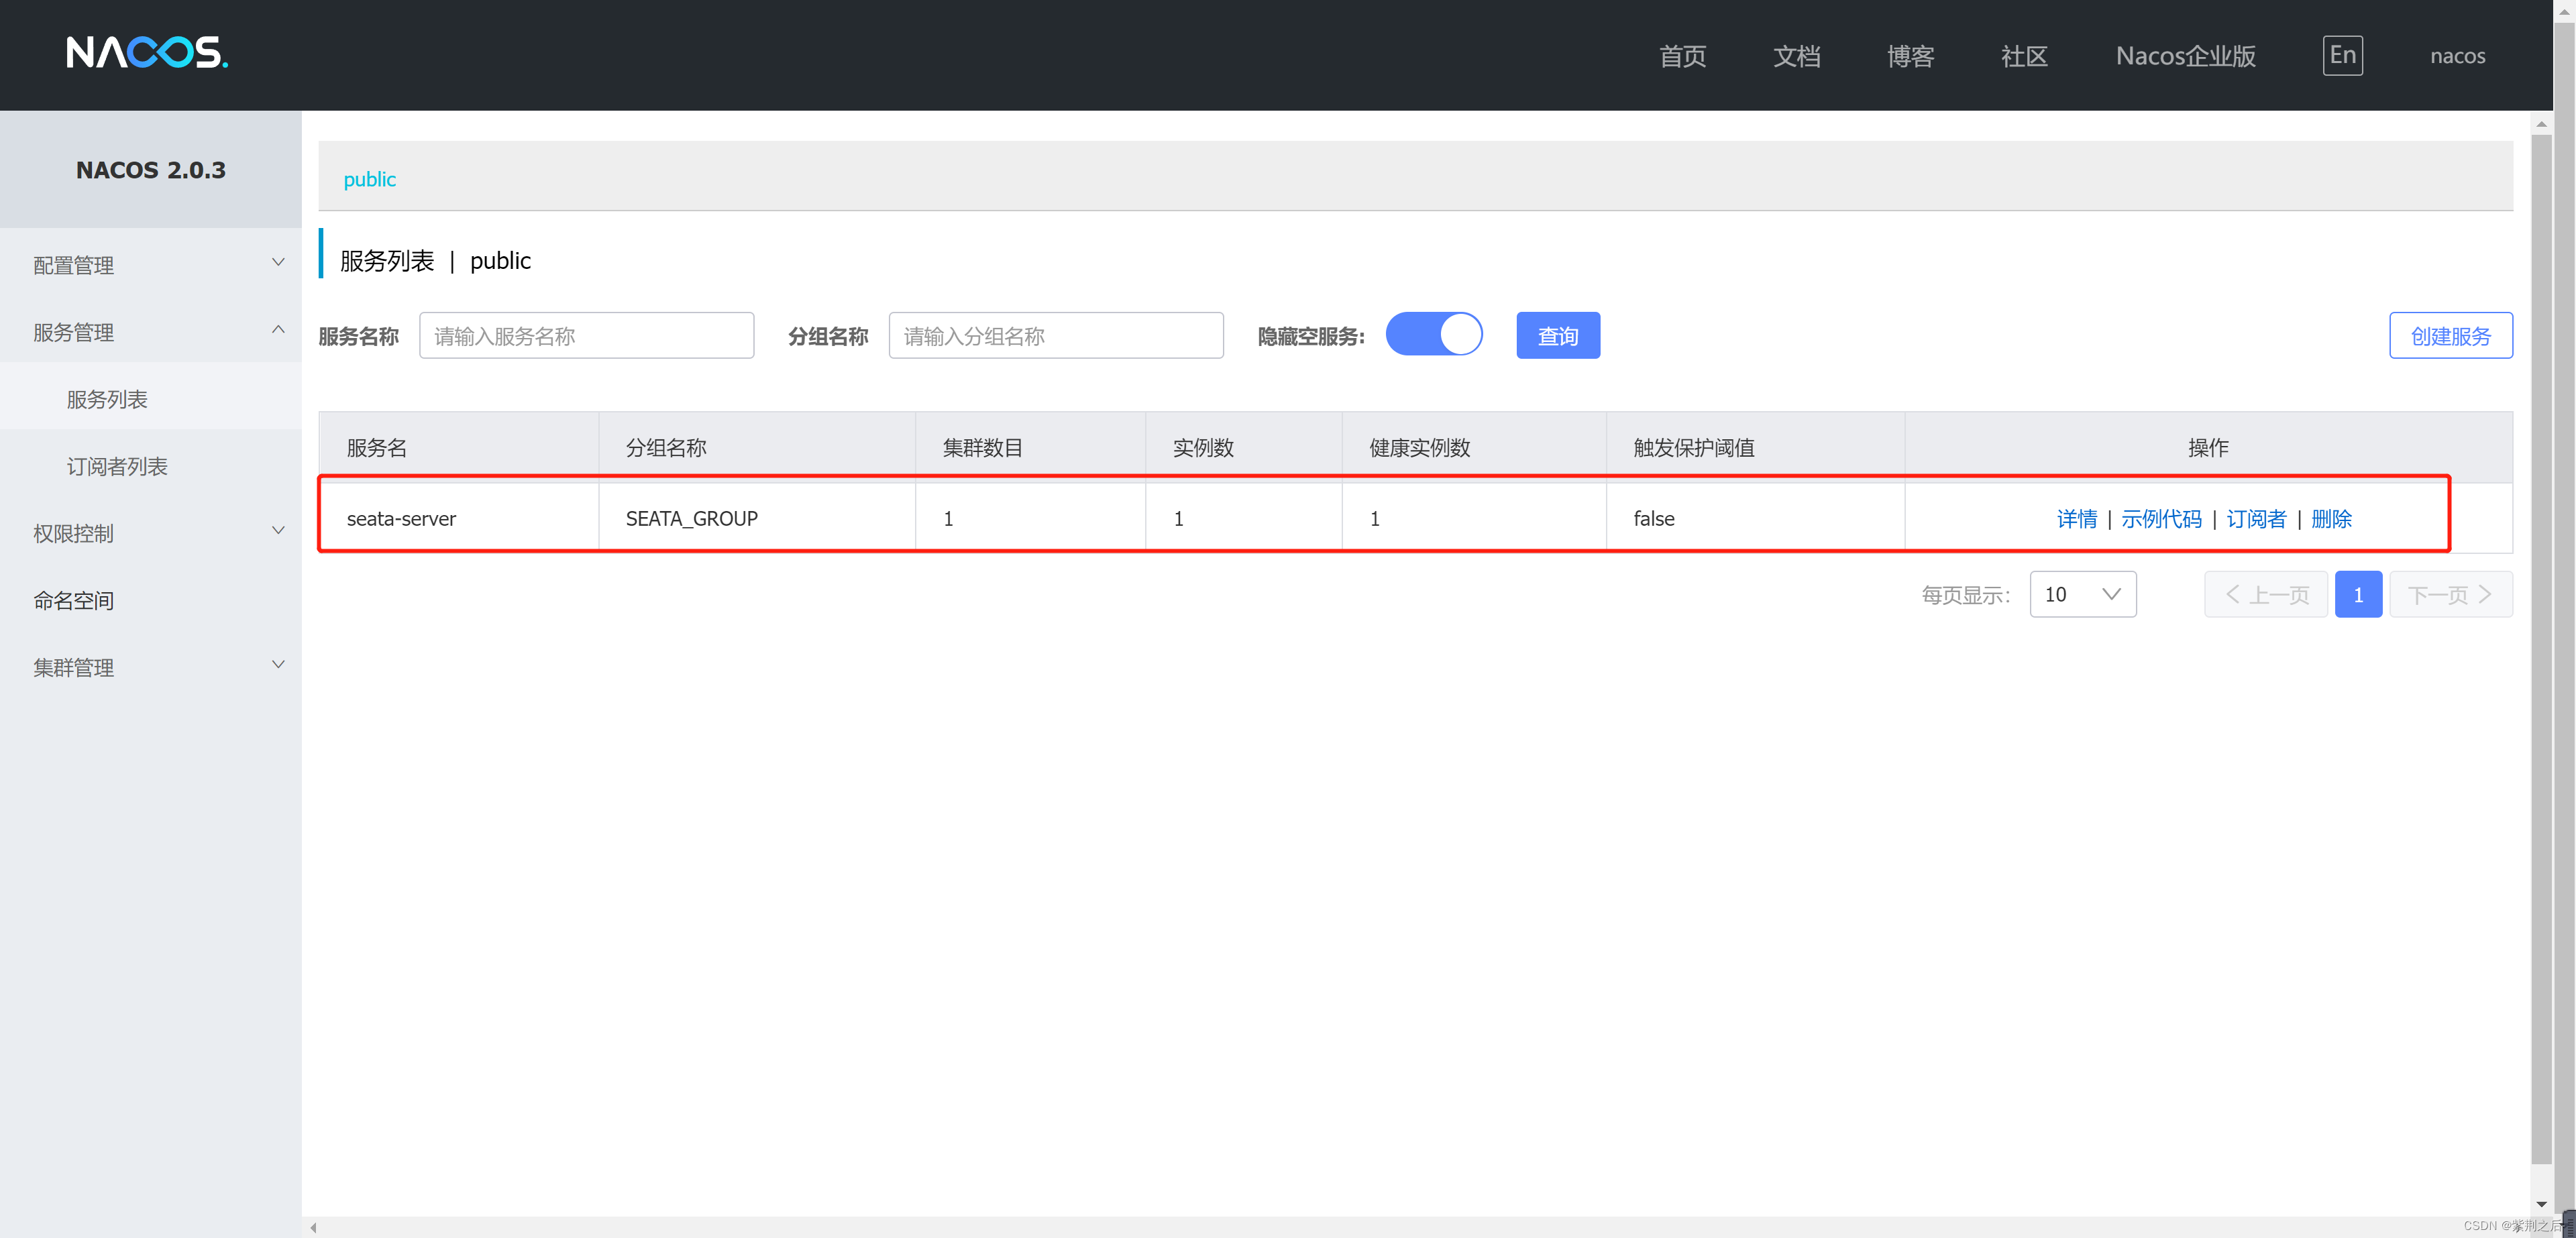Screen dimensions: 2576x1238
Task: Focus the 服务名称 input field
Action: pos(586,336)
